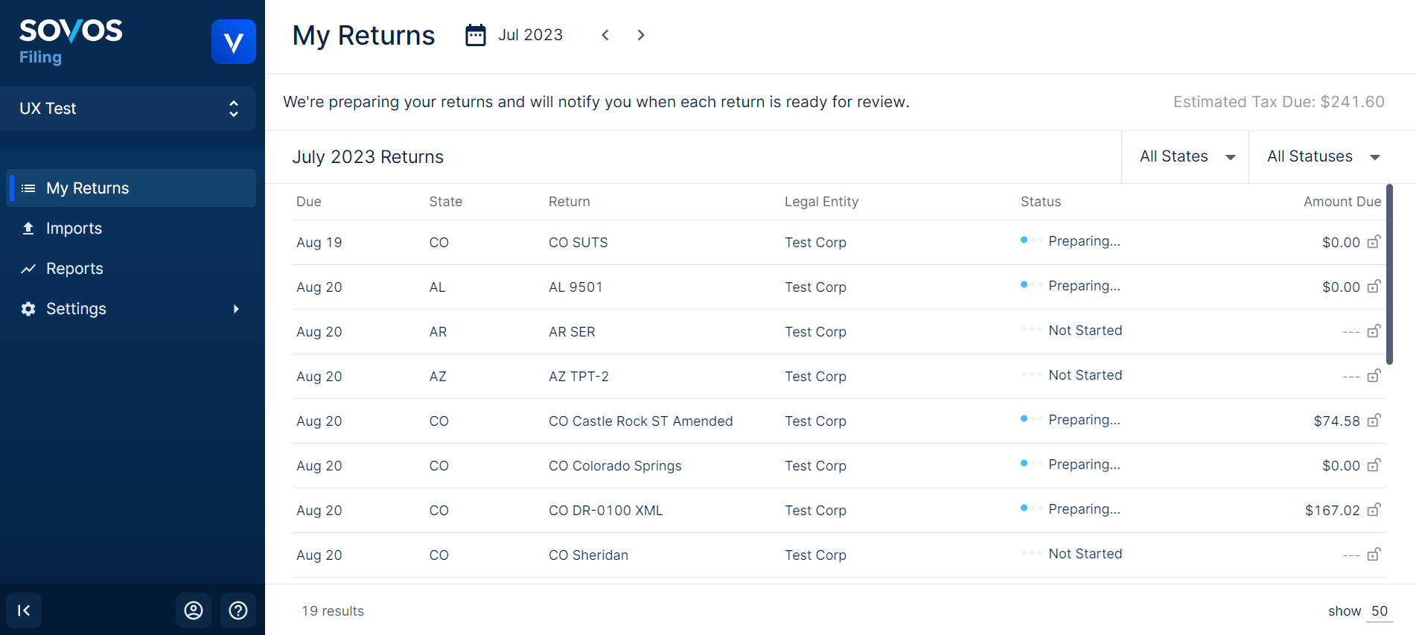Collapse the sidebar using bottom-left arrow icon
The height and width of the screenshot is (635, 1416).
click(x=24, y=610)
